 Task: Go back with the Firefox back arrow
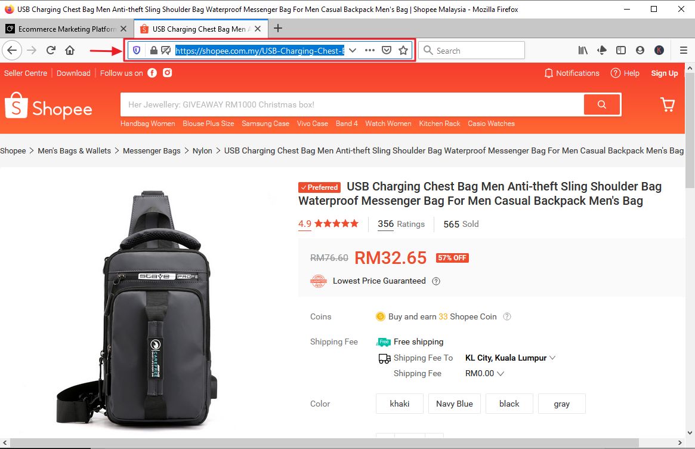tap(12, 50)
